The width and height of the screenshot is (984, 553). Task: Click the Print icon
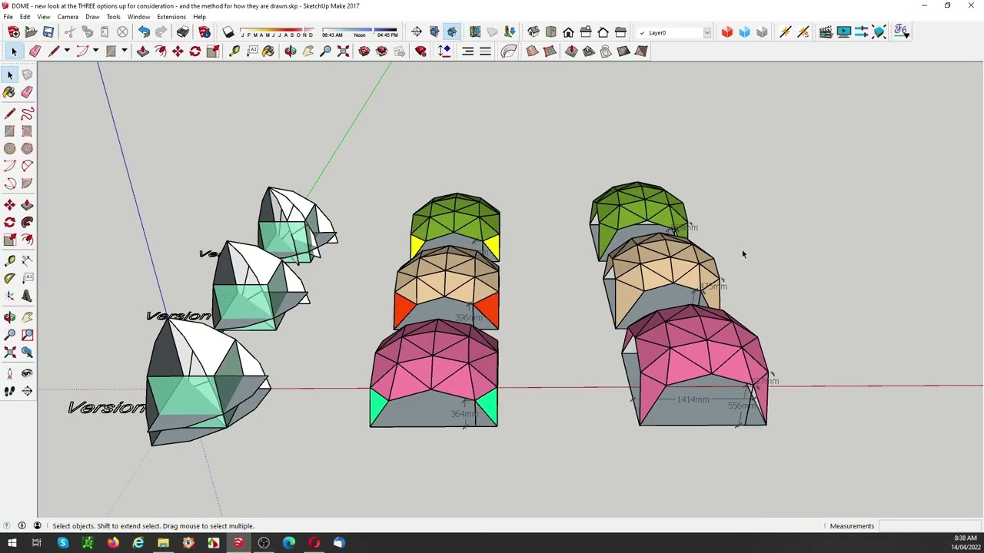point(183,32)
